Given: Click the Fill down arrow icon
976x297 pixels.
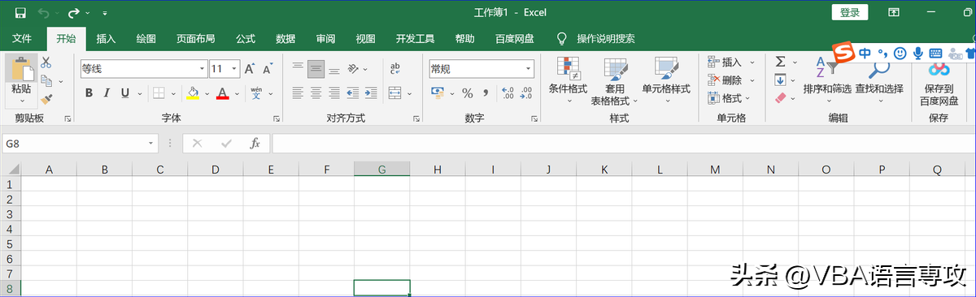Looking at the screenshot, I should click(x=780, y=80).
